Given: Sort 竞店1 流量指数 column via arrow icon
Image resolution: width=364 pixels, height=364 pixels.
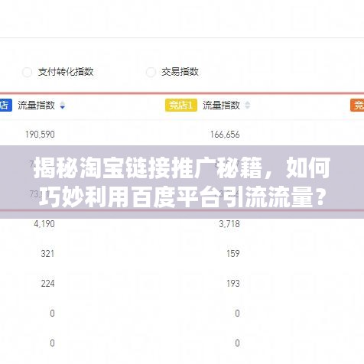Looking at the screenshot, I should [247, 106].
